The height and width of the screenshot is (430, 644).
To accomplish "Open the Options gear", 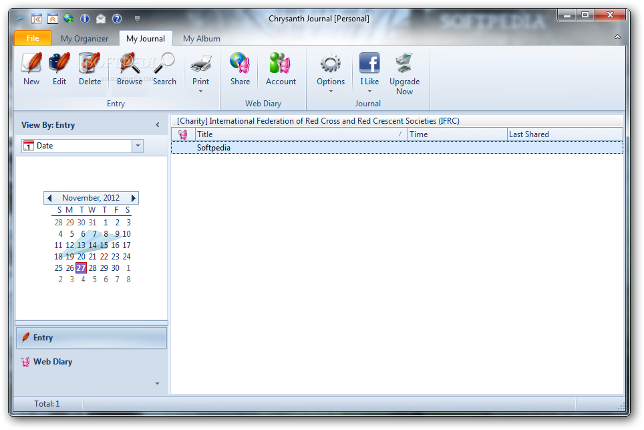I will pos(331,64).
